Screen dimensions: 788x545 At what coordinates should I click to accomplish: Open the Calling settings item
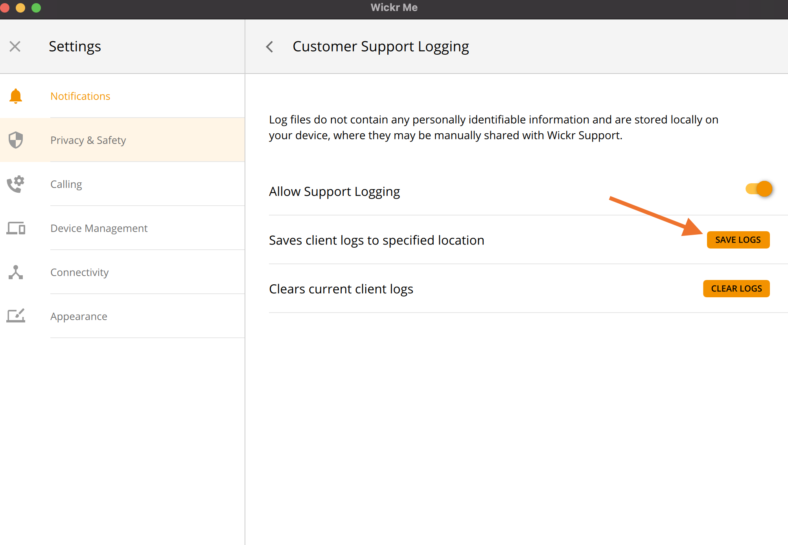(66, 184)
